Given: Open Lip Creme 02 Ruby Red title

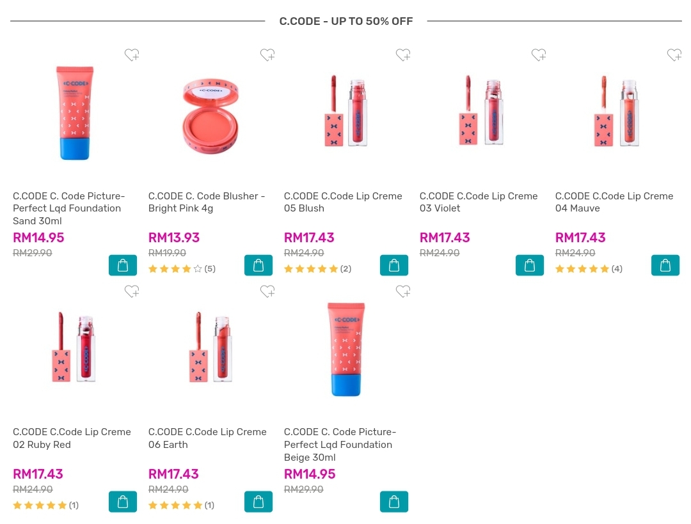Looking at the screenshot, I should coord(72,438).
